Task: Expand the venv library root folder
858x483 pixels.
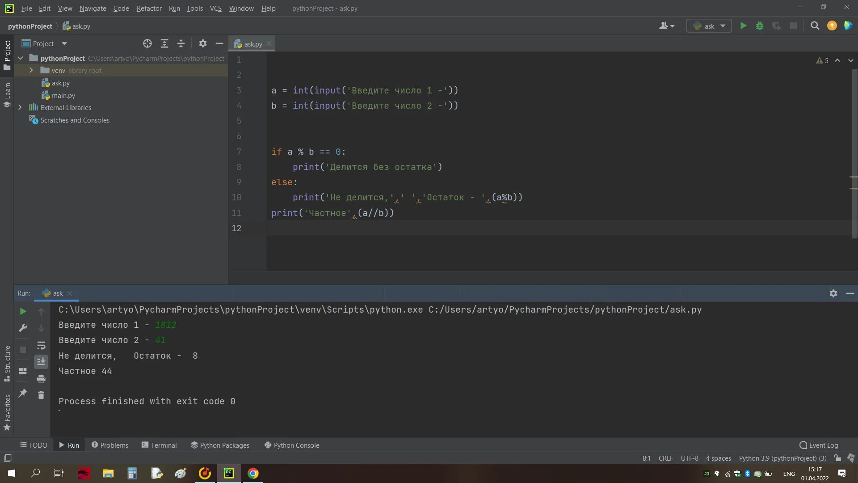Action: [31, 70]
